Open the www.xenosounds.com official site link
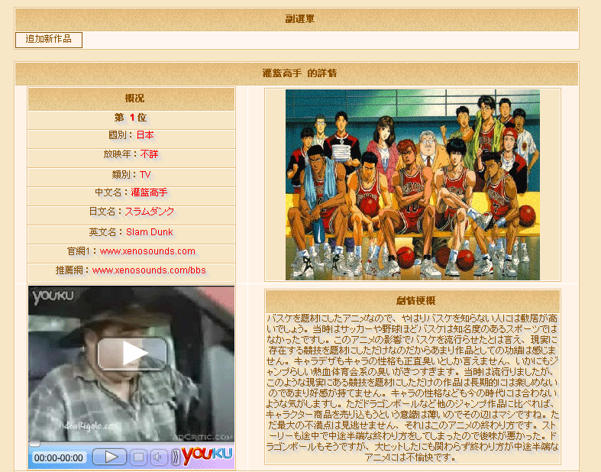Viewport: 601px width, 472px height. 147,251
